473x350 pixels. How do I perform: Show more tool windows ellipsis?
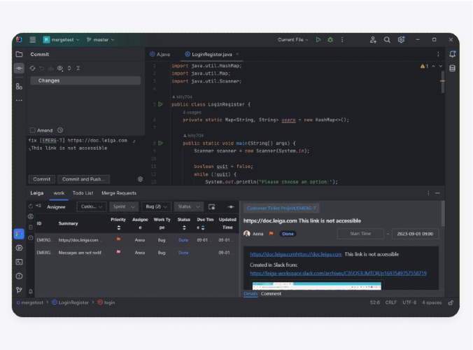(19, 100)
